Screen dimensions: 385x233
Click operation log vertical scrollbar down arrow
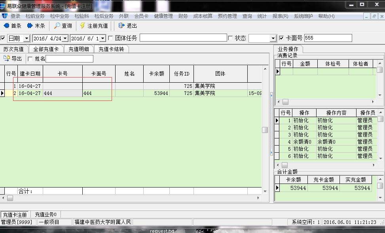pos(380,158)
